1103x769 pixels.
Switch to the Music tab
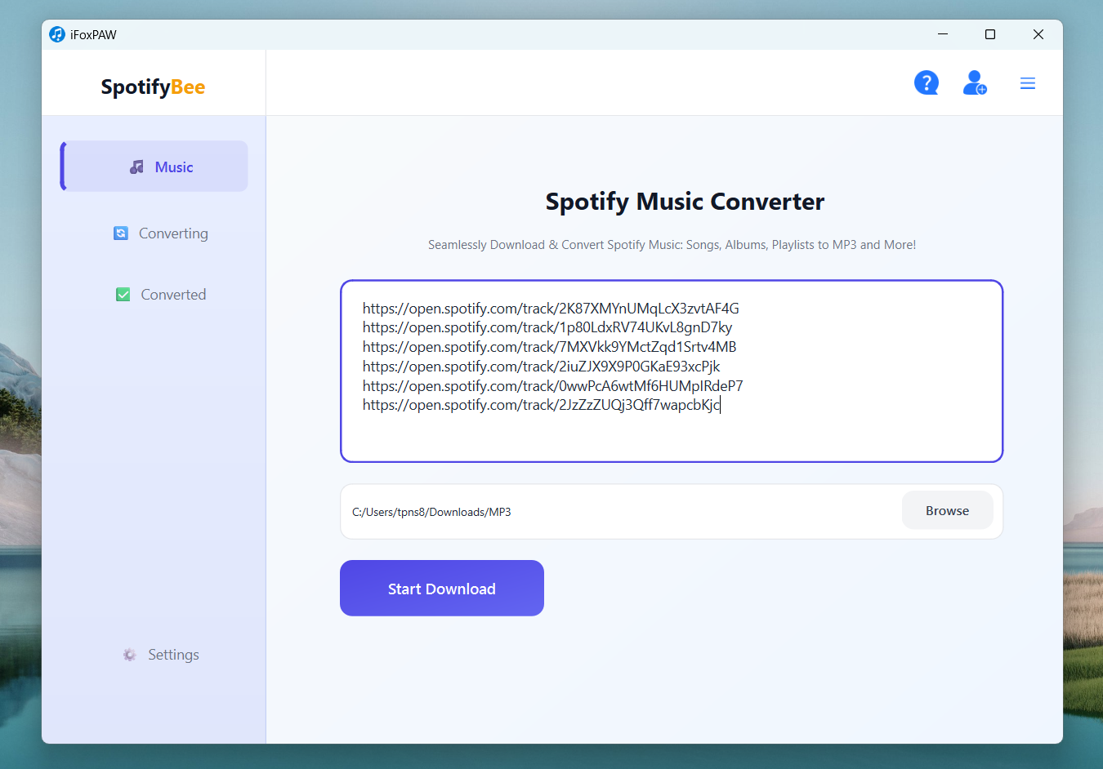(173, 167)
